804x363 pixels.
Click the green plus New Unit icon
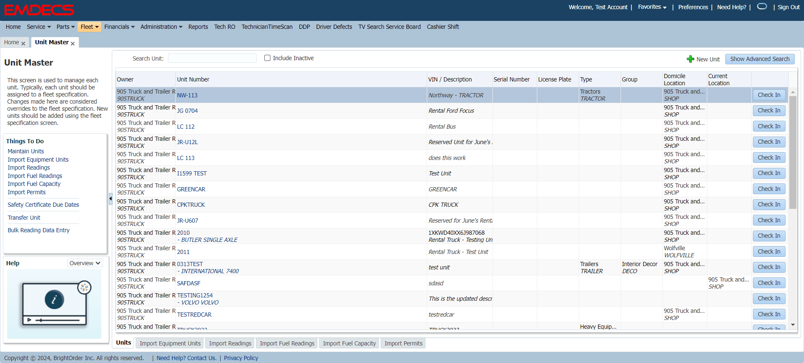(x=690, y=59)
